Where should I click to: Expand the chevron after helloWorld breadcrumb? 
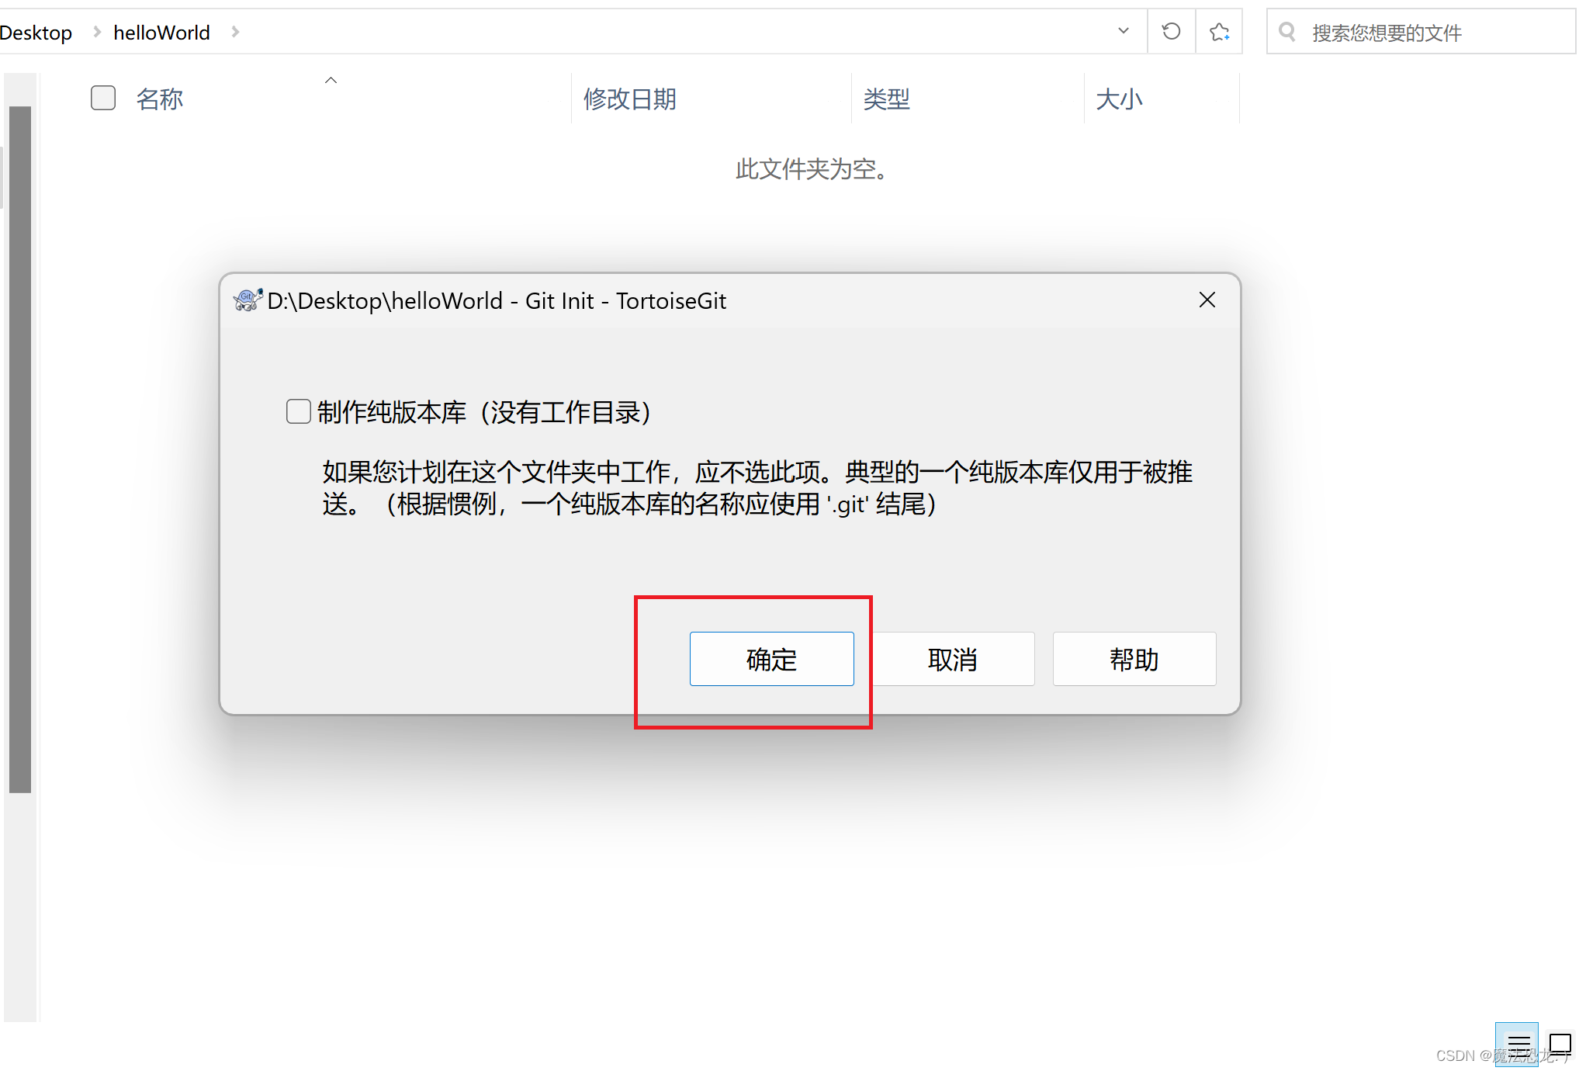(235, 32)
